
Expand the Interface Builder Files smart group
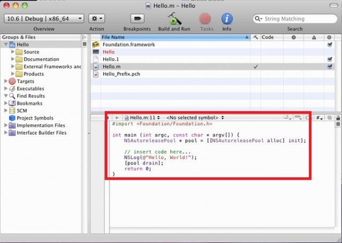pyautogui.click(x=6, y=133)
